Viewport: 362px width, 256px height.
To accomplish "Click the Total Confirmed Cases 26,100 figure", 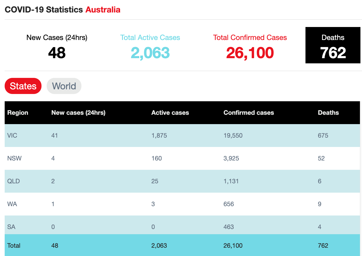I will pyautogui.click(x=250, y=53).
